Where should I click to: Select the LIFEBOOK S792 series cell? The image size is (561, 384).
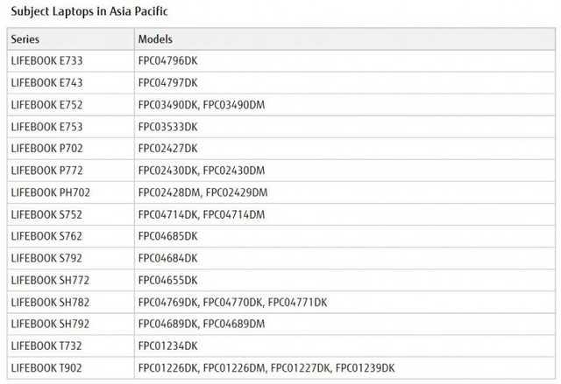(x=46, y=258)
